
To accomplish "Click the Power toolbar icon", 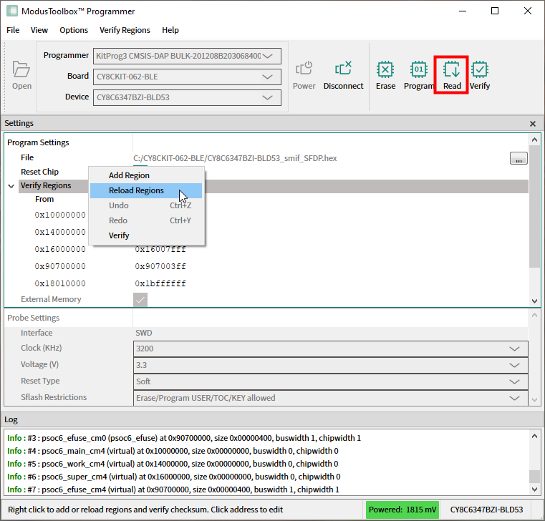I will coord(304,75).
